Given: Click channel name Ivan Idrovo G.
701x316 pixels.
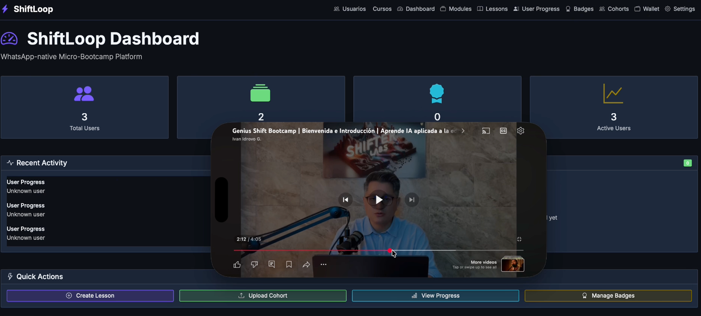Looking at the screenshot, I should click(247, 139).
